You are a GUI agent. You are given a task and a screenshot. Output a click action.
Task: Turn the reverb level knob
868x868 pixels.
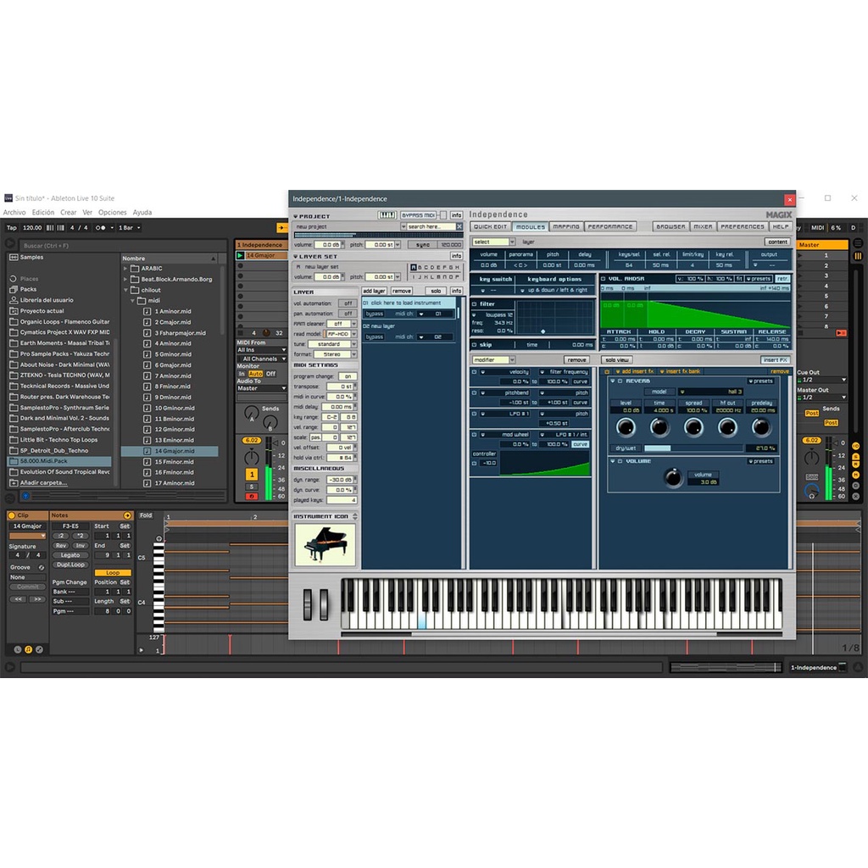coord(626,427)
